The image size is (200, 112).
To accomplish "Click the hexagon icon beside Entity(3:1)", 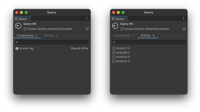I will click(x=114, y=61).
